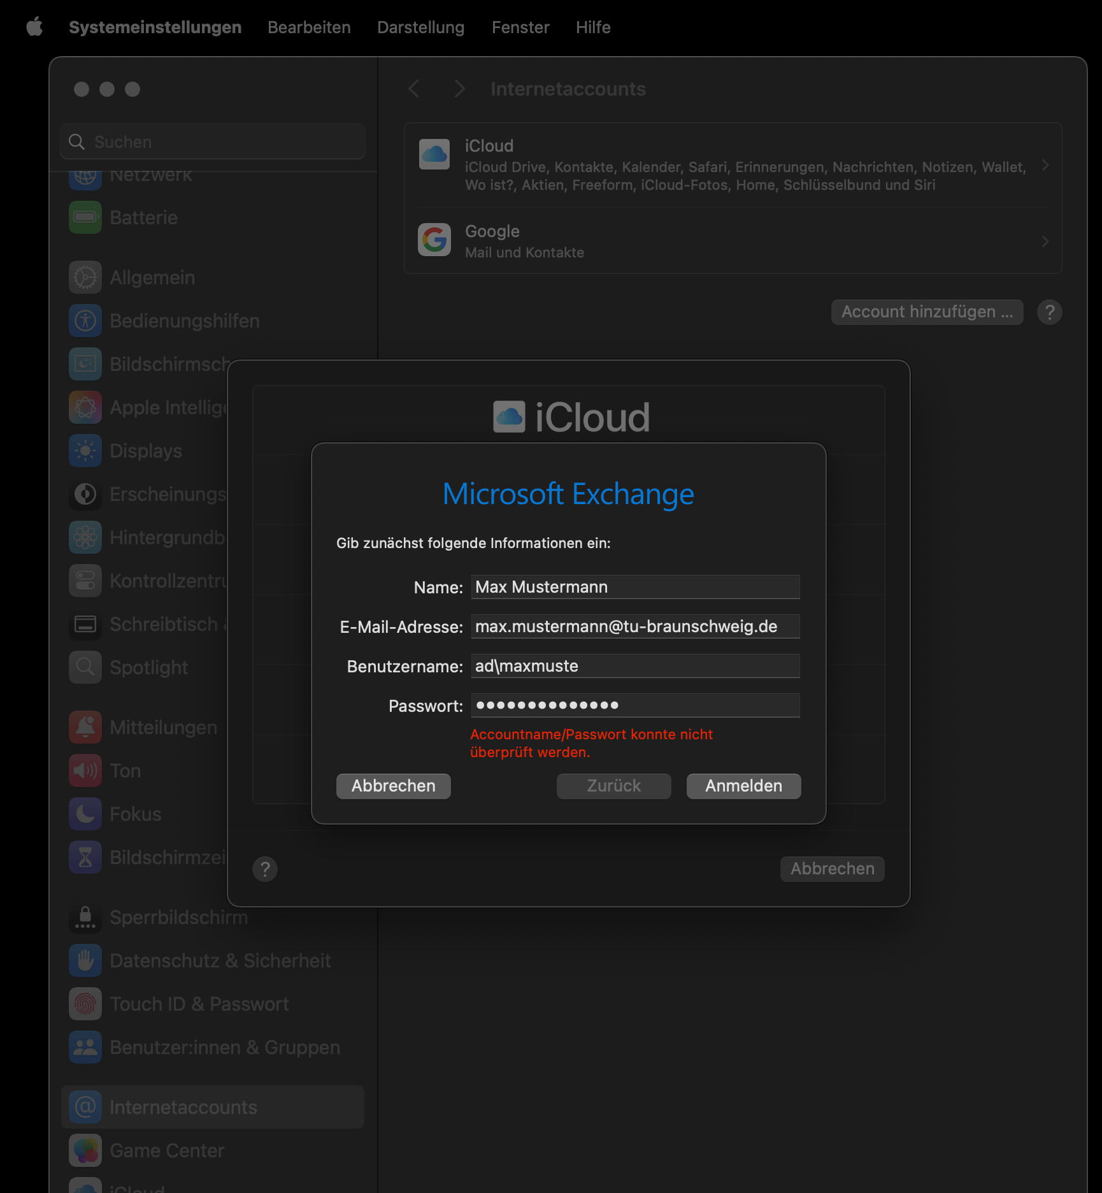This screenshot has height=1193, width=1102.
Task: Go back with the left chevron
Action: [414, 89]
